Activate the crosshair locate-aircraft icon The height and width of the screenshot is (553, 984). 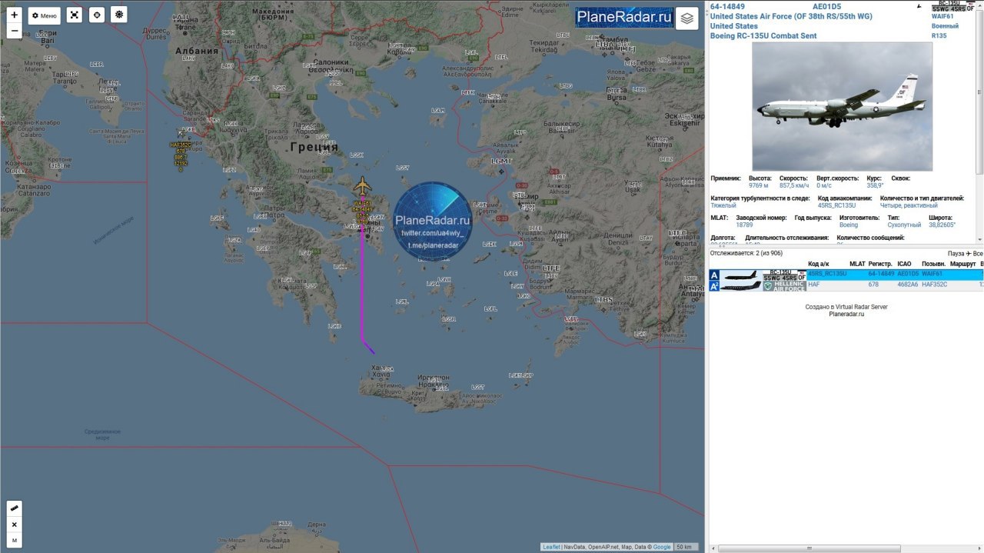(x=96, y=15)
